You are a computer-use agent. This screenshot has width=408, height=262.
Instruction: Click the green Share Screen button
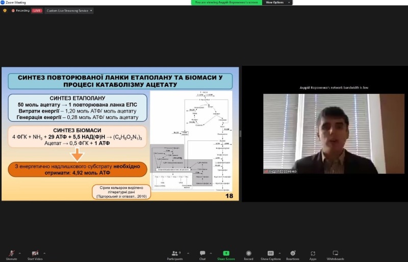coord(226,255)
